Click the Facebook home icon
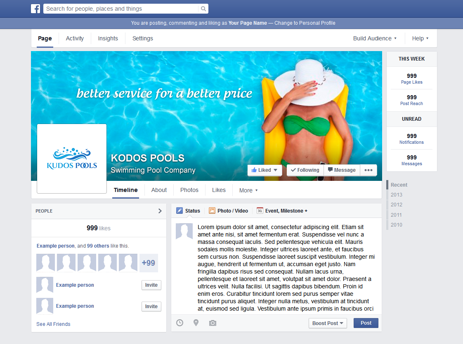The width and height of the screenshot is (463, 344). tap(35, 8)
